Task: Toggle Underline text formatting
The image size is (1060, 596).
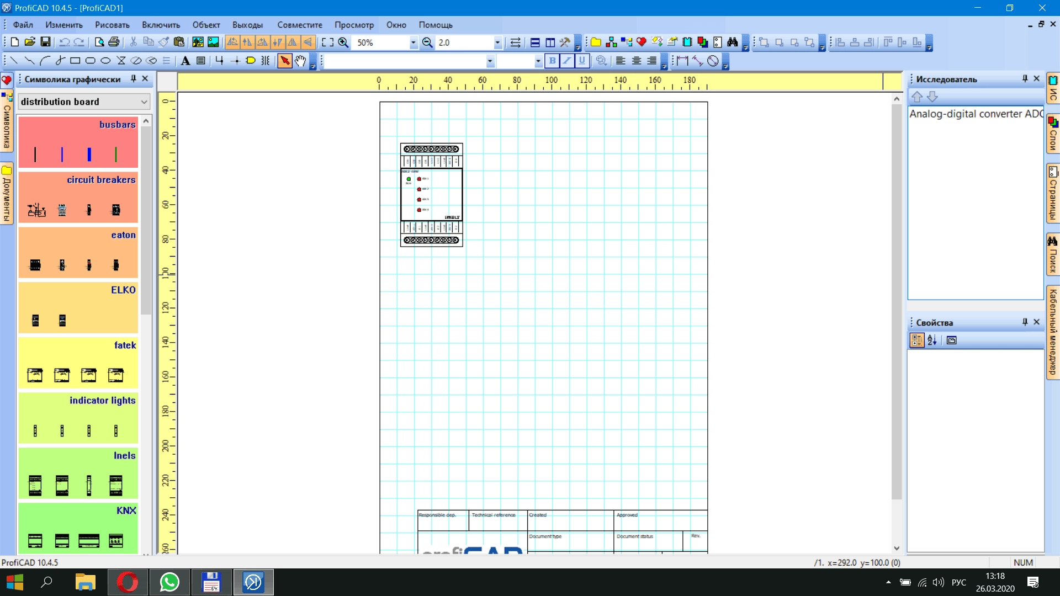Action: click(582, 61)
